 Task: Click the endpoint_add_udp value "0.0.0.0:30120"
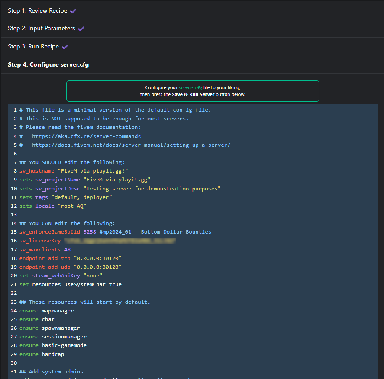tap(98, 267)
